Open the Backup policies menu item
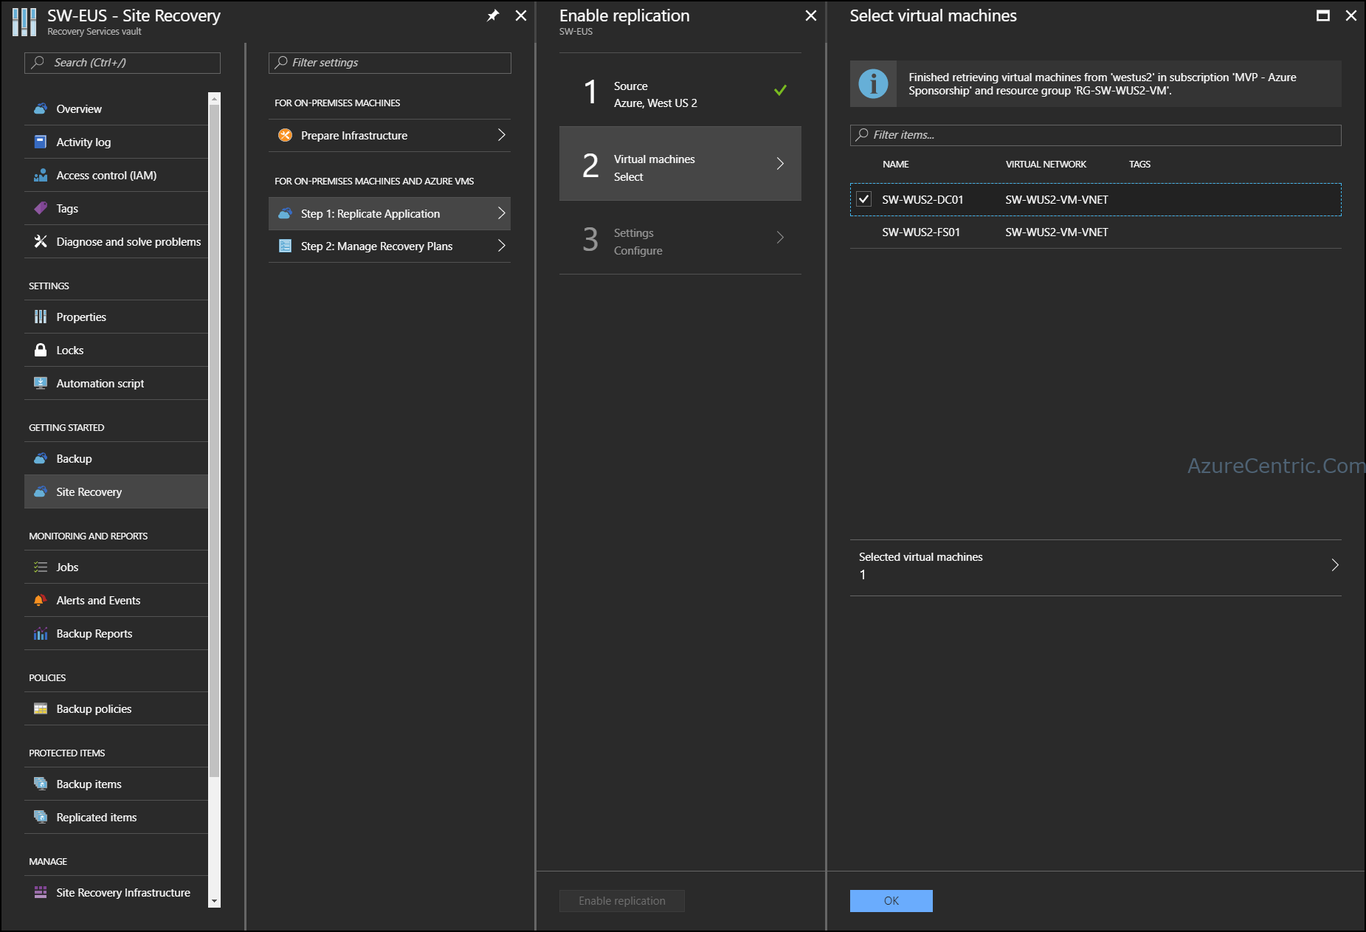The width and height of the screenshot is (1366, 932). pyautogui.click(x=117, y=708)
